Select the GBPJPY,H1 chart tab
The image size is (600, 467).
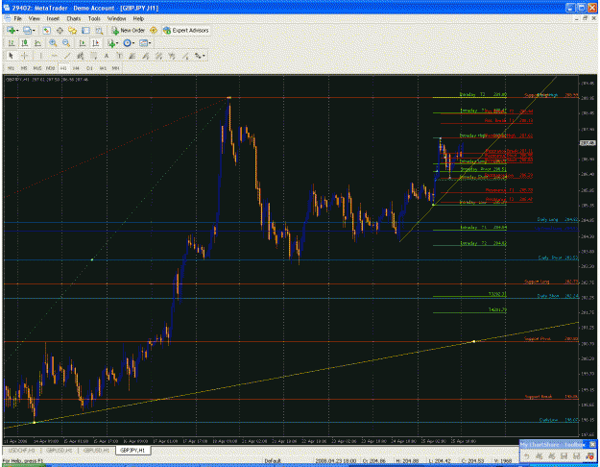[x=132, y=450]
